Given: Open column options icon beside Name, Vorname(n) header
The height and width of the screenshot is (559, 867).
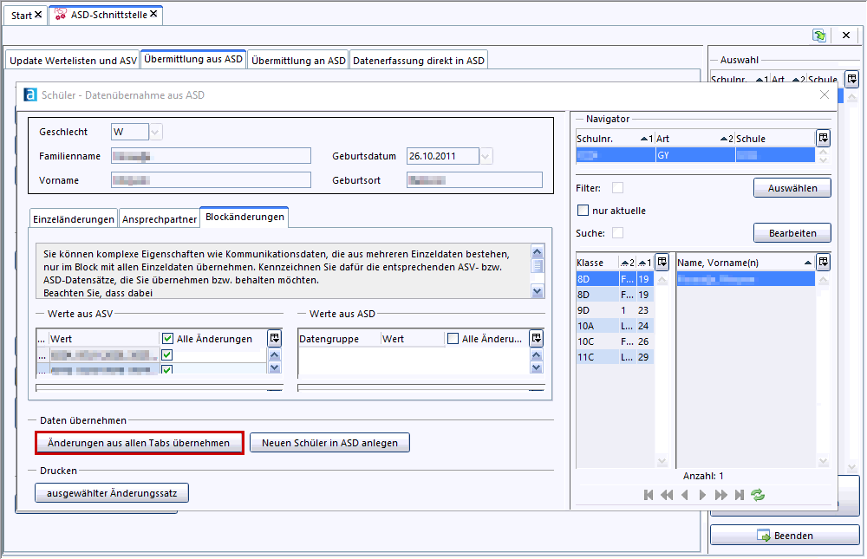Looking at the screenshot, I should click(823, 262).
